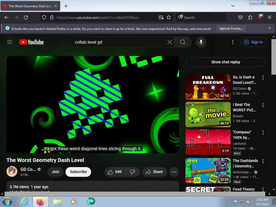This screenshot has width=276, height=207.
Task: Open the Compass 100% video thumbnail
Action: (x=208, y=142)
